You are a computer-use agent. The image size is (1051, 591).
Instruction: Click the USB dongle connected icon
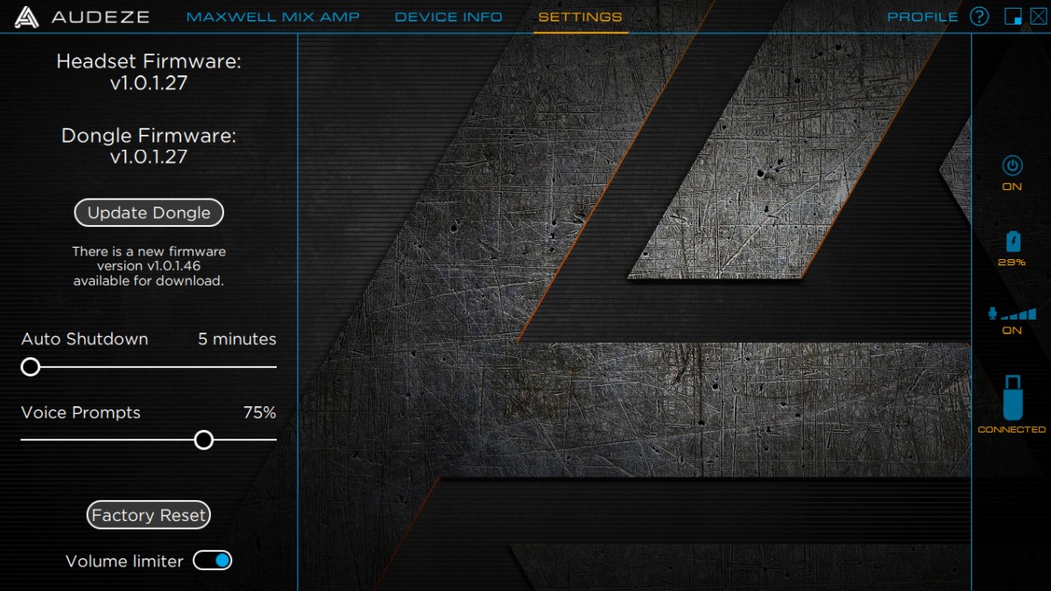1012,398
